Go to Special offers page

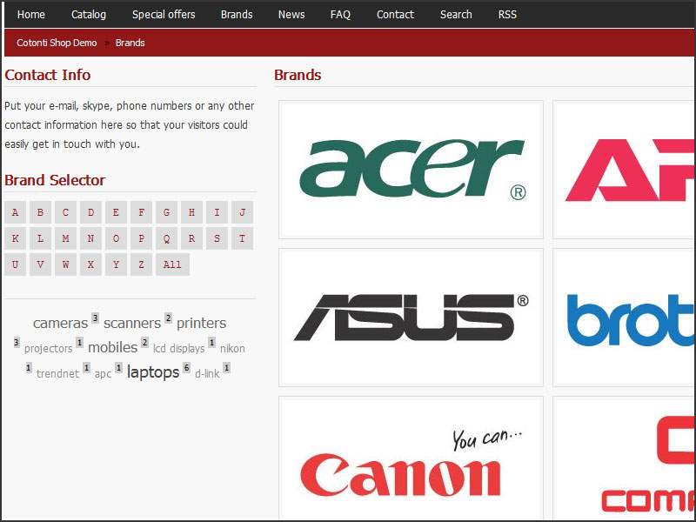click(x=164, y=15)
